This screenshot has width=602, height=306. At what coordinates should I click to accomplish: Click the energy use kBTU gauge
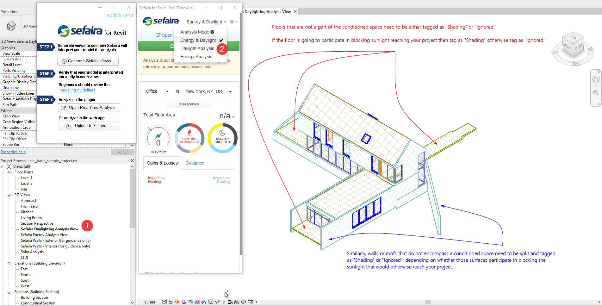158,138
